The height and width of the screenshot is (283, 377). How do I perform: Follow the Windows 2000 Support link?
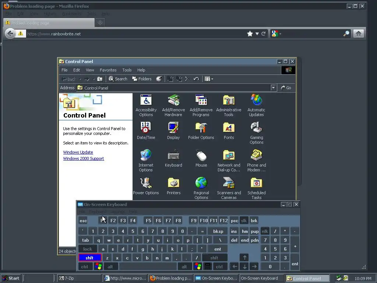coord(84,158)
